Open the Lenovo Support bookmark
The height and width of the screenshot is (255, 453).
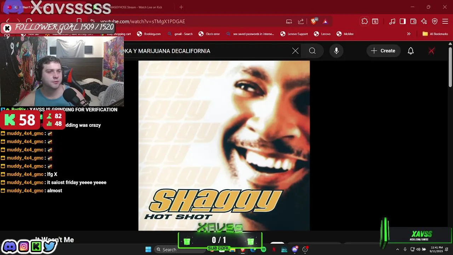click(294, 34)
